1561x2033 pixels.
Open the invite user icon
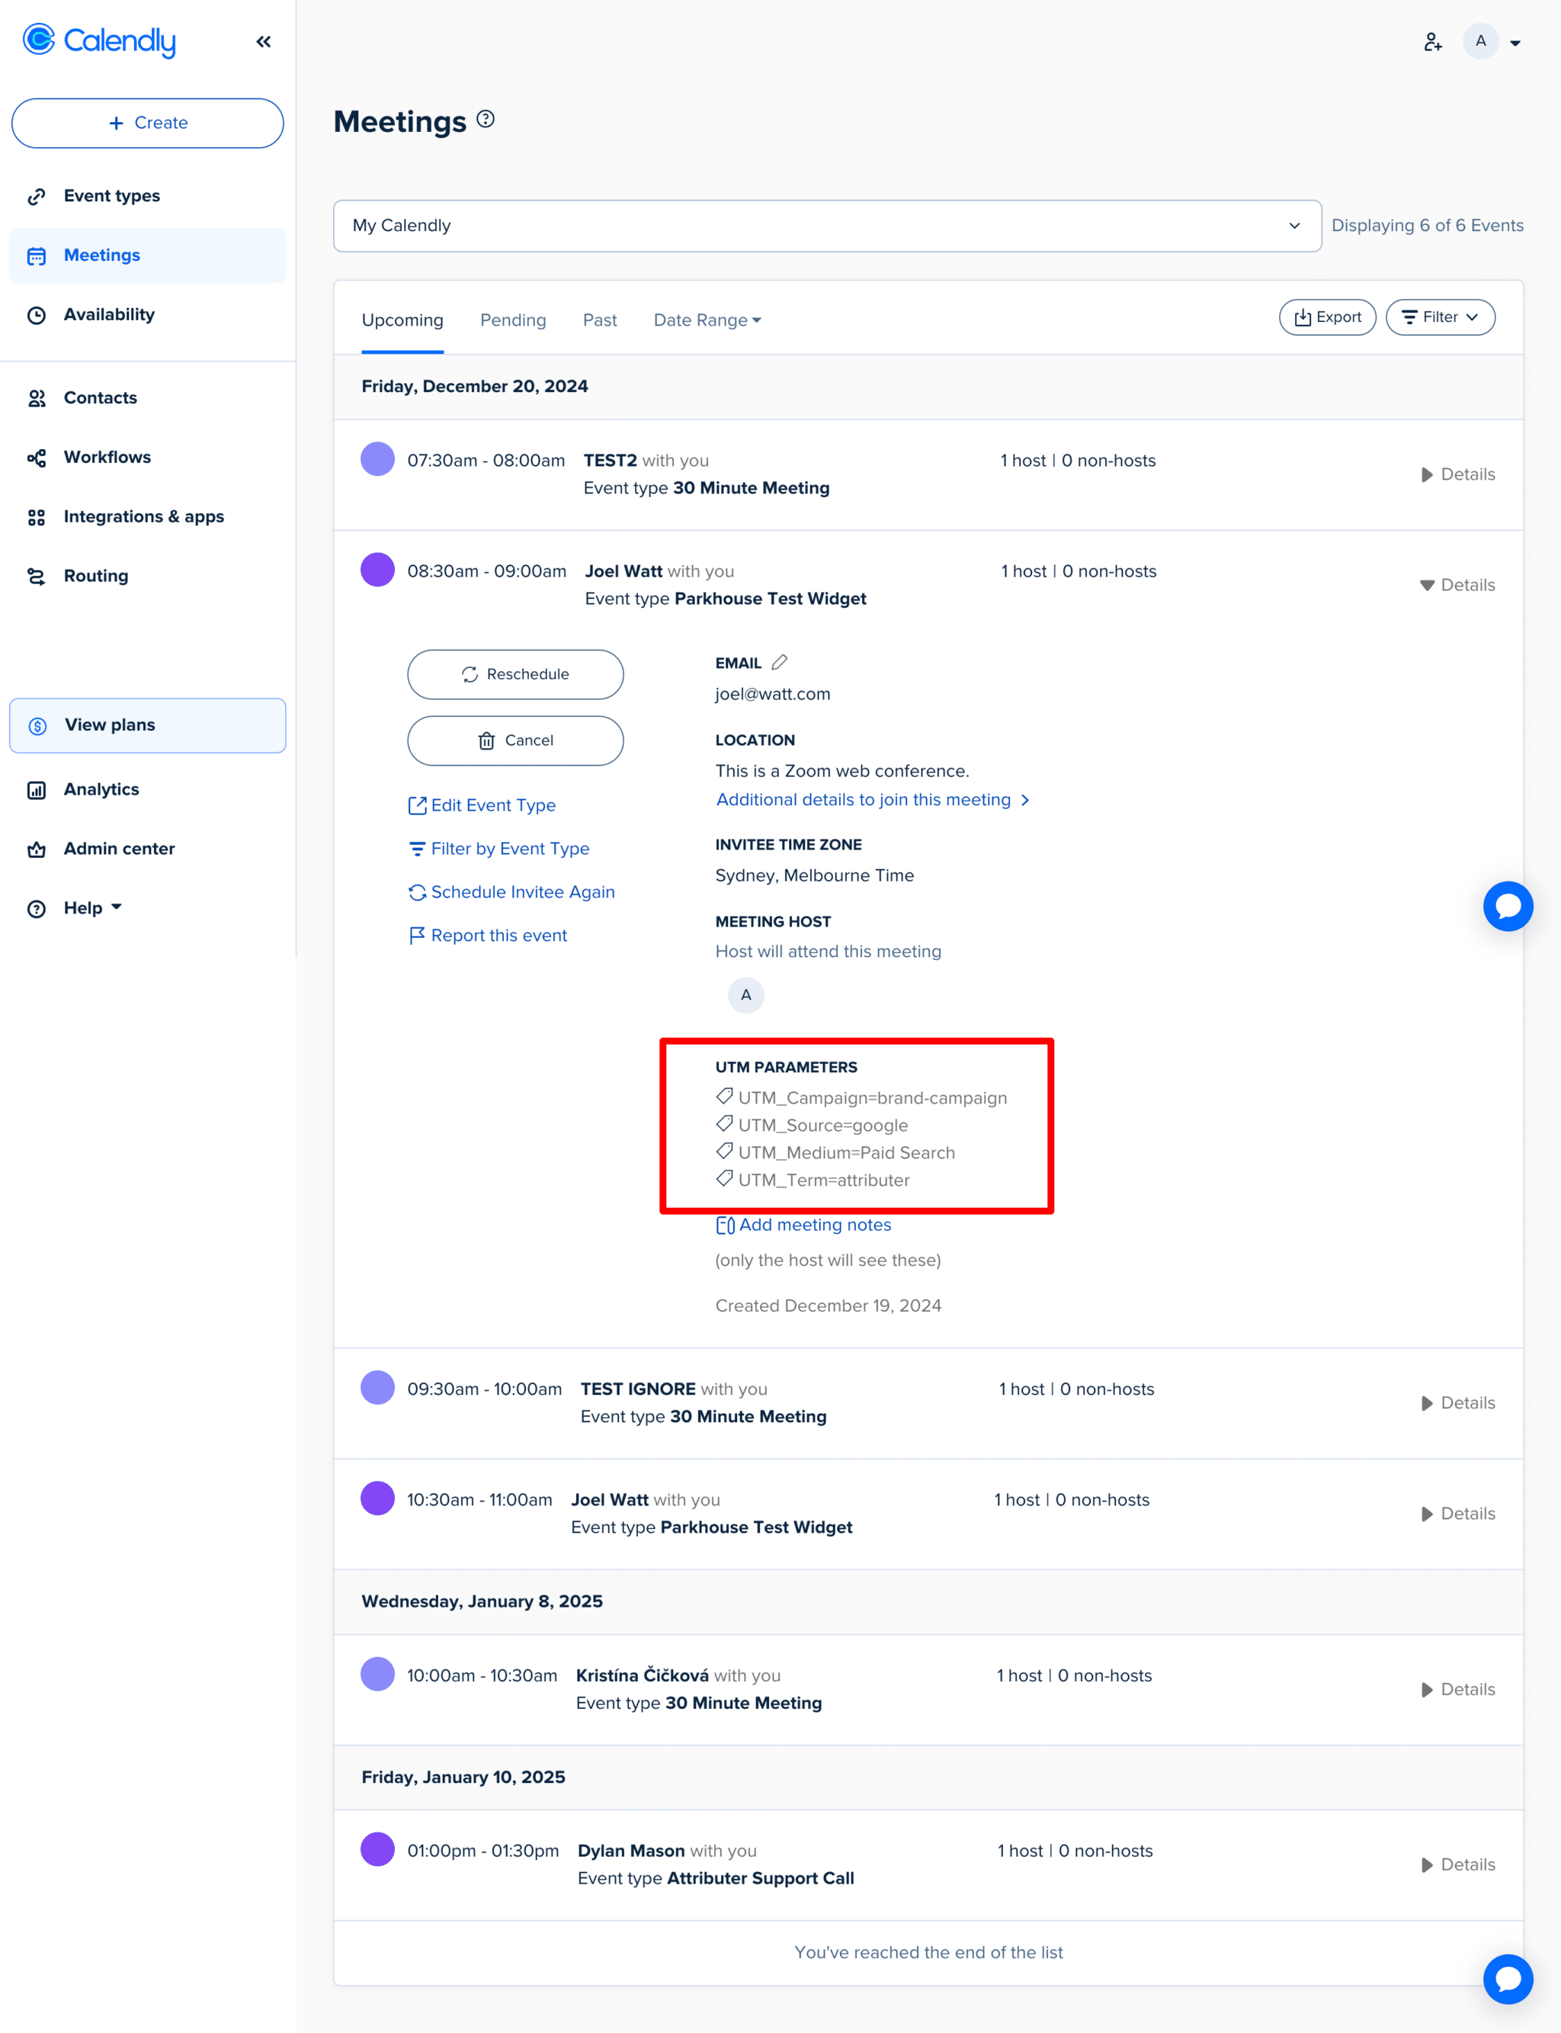(1433, 41)
